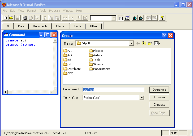Screen dimensions: 193x136
Task: Open the Format menu
Action: click(x=32, y=11)
